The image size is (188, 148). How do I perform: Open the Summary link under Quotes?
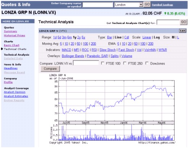click(10, 31)
